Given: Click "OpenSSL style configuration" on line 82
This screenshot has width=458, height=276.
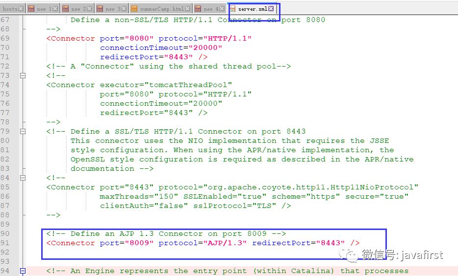Looking at the screenshot, I should [x=137, y=160].
